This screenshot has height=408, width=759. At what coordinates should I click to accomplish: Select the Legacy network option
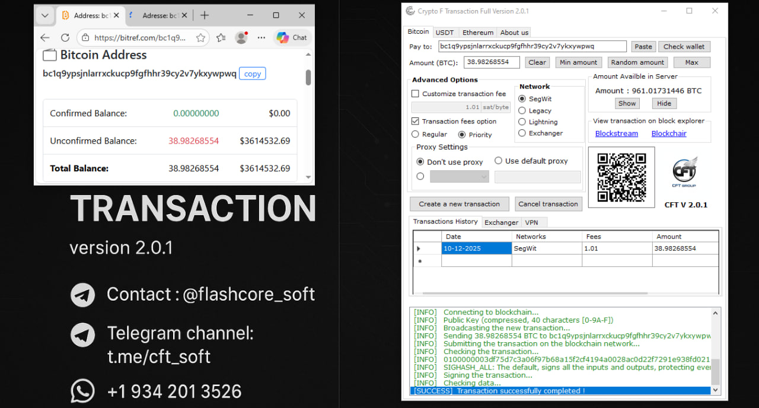pos(522,110)
